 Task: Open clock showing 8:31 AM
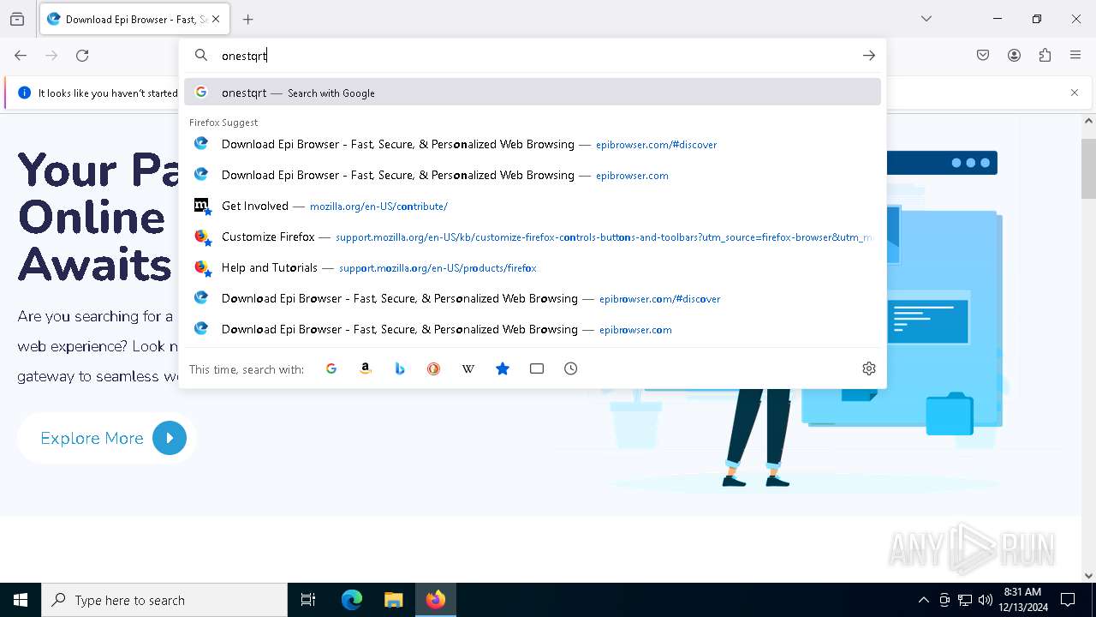coord(1022,600)
